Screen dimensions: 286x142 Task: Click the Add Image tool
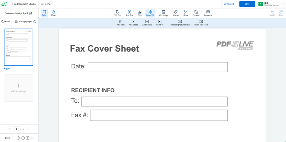(x=163, y=13)
